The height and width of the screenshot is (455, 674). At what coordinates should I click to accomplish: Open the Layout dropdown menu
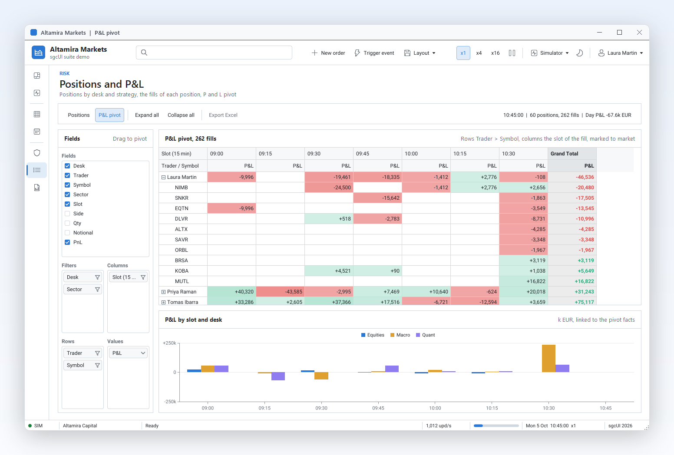(x=420, y=53)
